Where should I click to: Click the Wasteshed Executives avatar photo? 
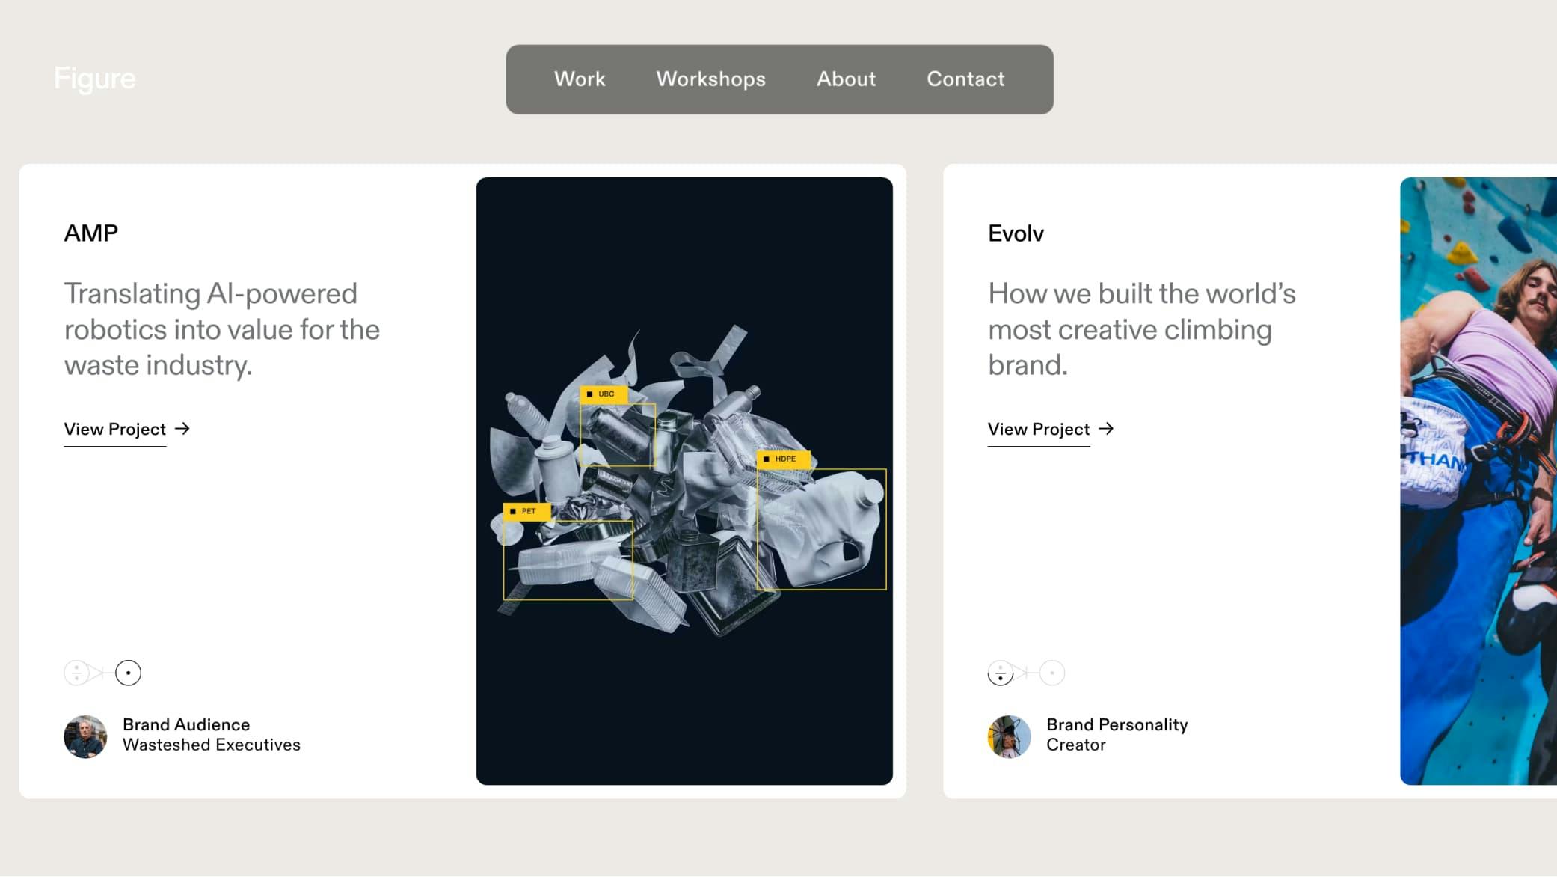(x=85, y=736)
